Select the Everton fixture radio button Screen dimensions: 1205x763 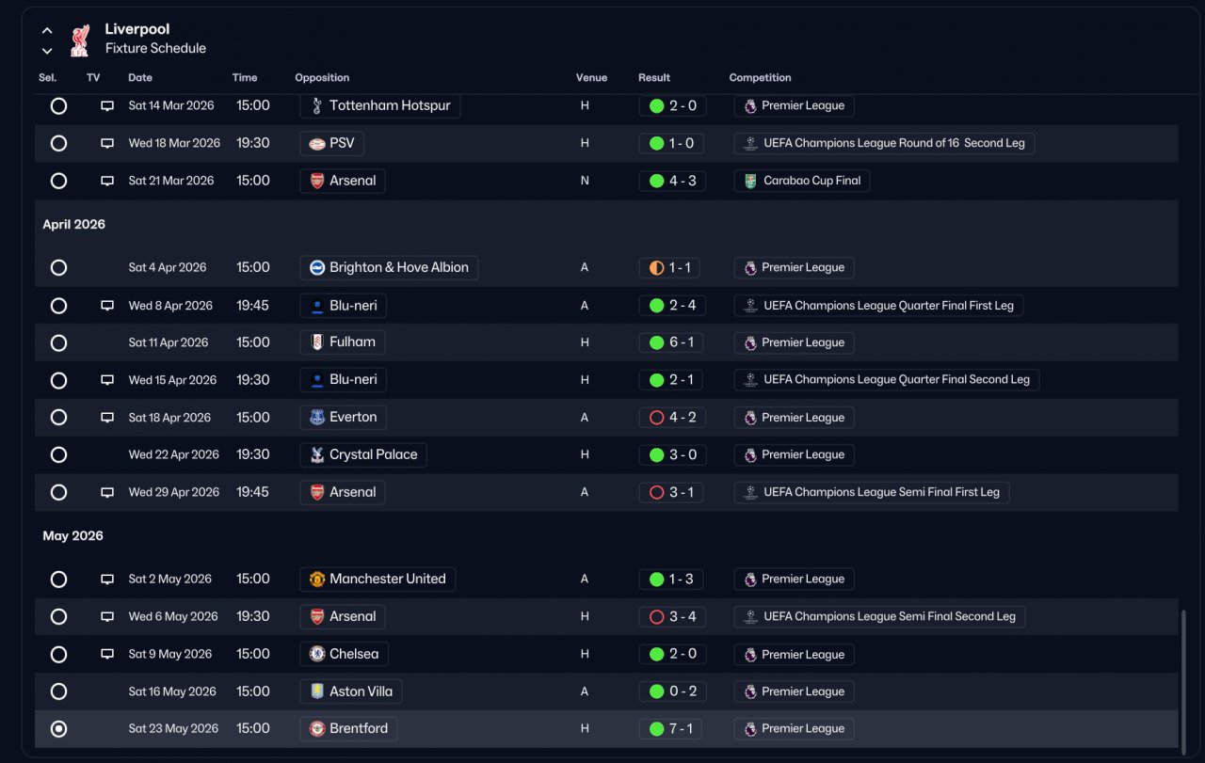[58, 418]
